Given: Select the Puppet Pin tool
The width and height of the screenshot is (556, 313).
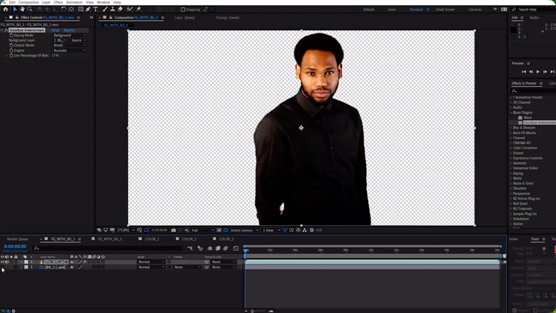Looking at the screenshot, I should 139,9.
